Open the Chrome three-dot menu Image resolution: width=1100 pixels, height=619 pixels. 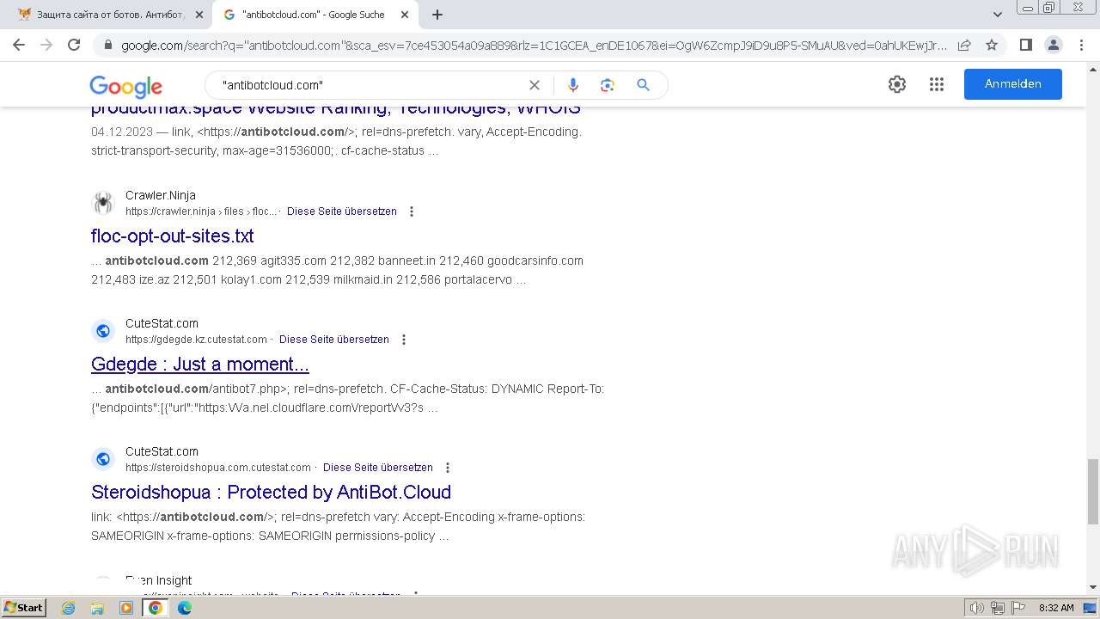click(1080, 45)
